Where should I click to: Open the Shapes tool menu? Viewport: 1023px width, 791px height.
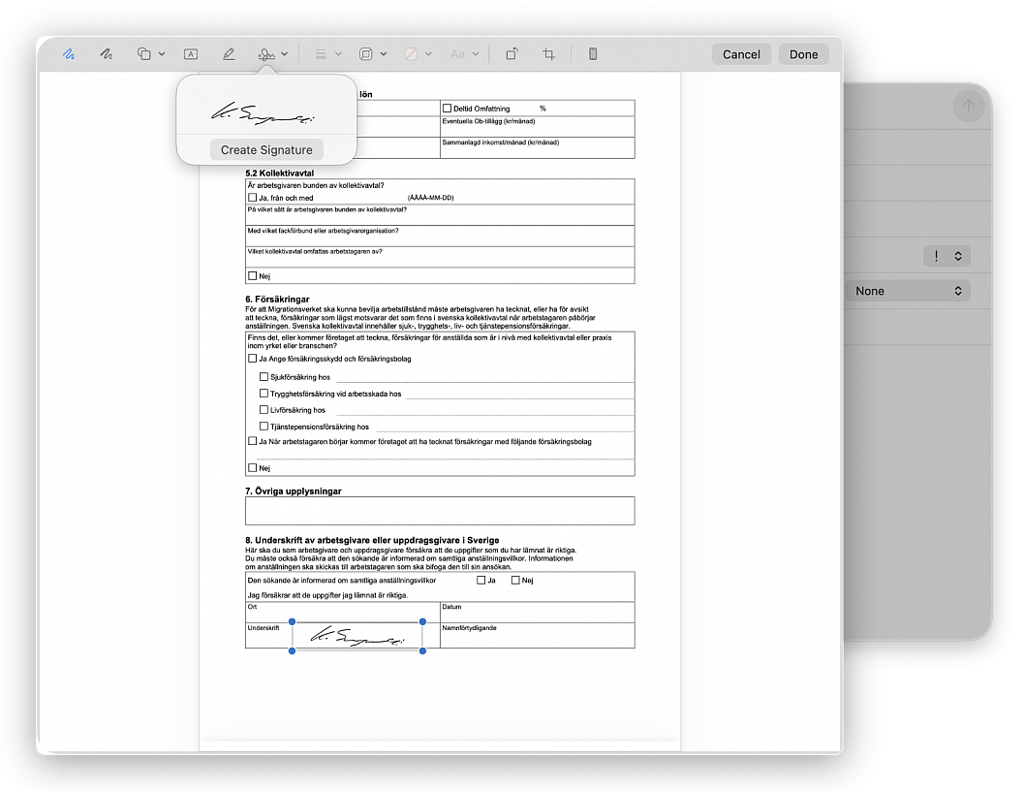pyautogui.click(x=150, y=54)
